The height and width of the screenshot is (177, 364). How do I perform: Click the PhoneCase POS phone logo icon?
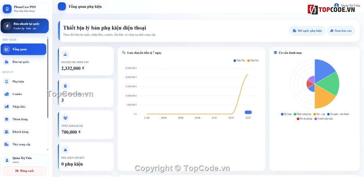tap(7, 9)
